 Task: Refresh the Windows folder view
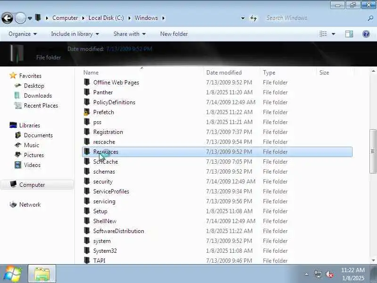tap(254, 18)
